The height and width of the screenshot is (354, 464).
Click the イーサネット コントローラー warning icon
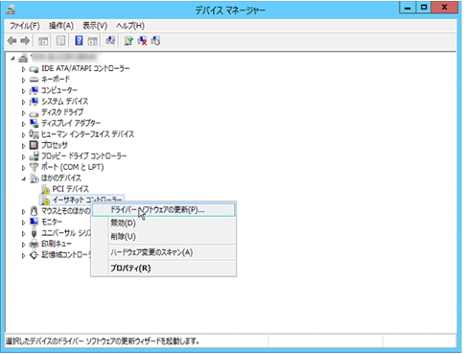[46, 201]
